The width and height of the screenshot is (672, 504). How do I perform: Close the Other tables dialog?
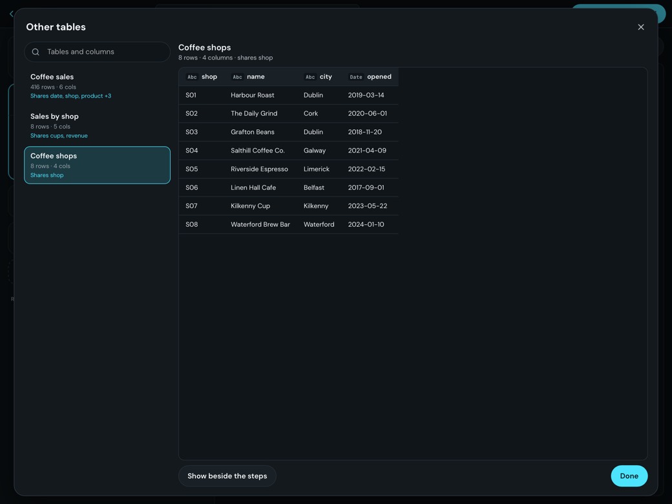(x=641, y=27)
